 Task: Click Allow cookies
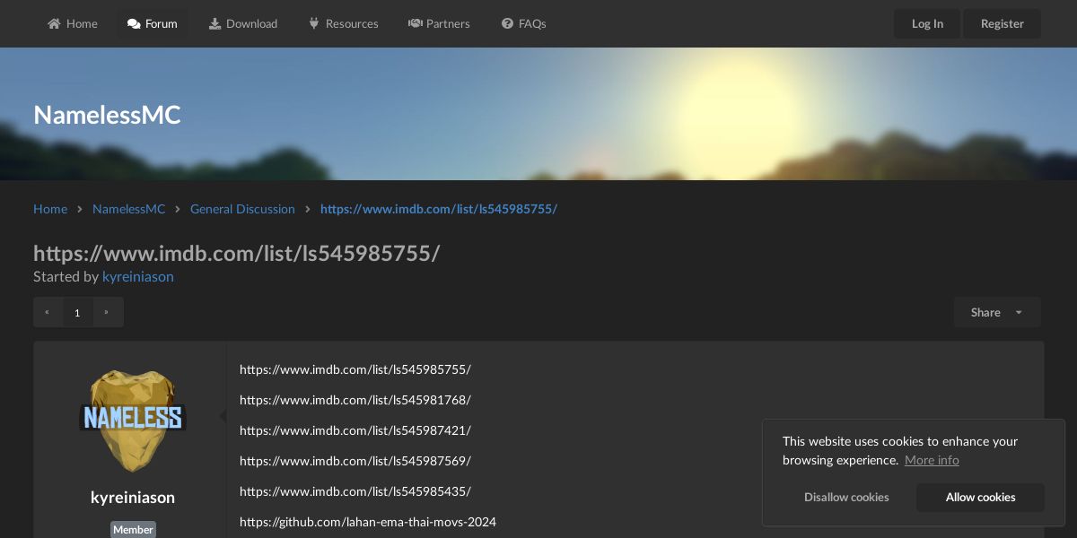pos(980,497)
